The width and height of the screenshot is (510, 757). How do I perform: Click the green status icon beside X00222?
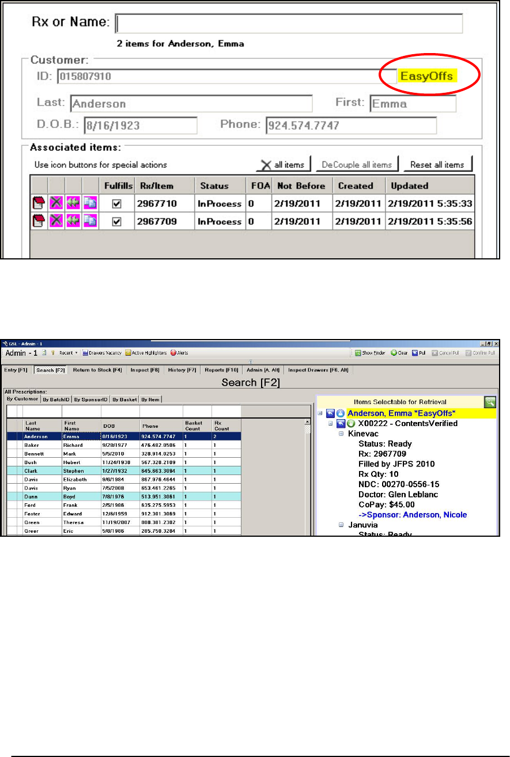[351, 423]
